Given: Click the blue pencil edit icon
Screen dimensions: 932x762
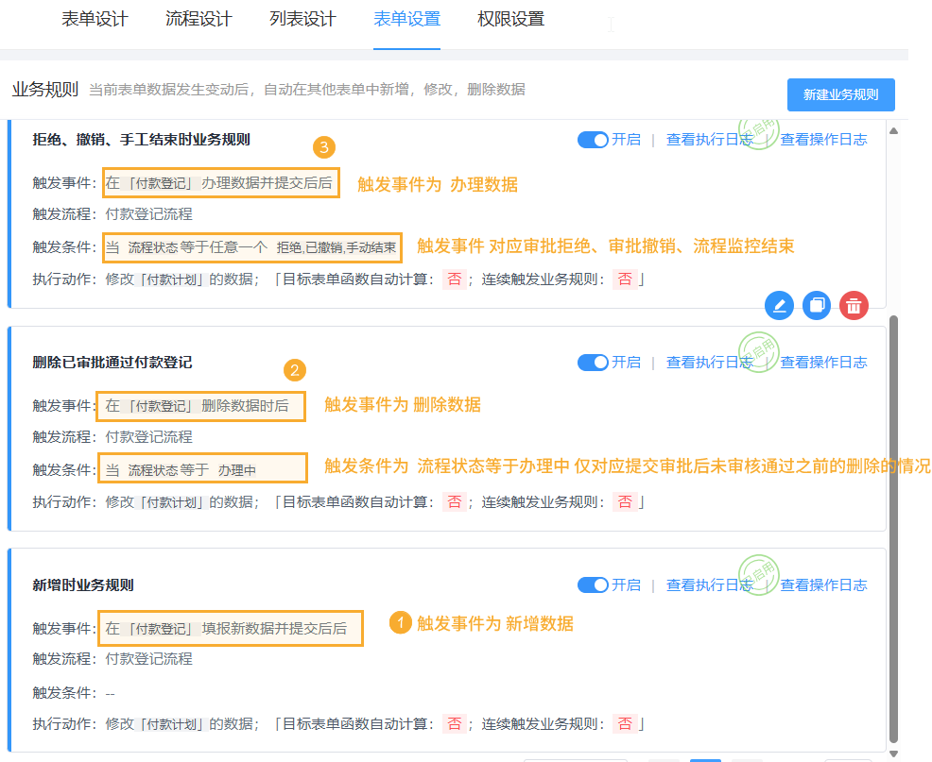Looking at the screenshot, I should (x=779, y=305).
